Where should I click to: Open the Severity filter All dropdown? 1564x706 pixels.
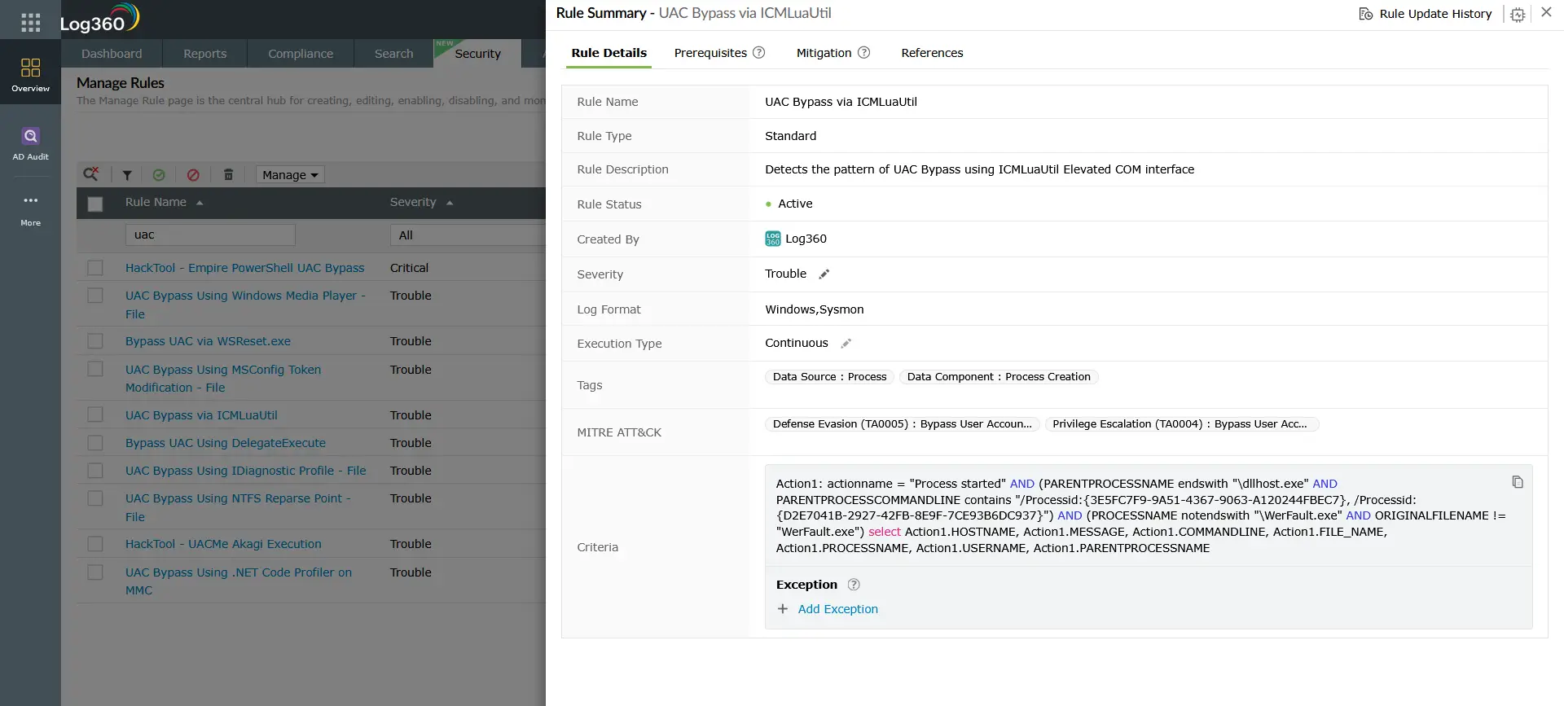[468, 235]
